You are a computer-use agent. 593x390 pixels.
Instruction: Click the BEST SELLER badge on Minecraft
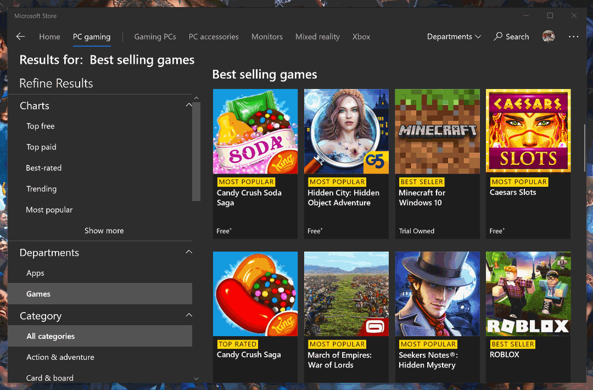[422, 182]
